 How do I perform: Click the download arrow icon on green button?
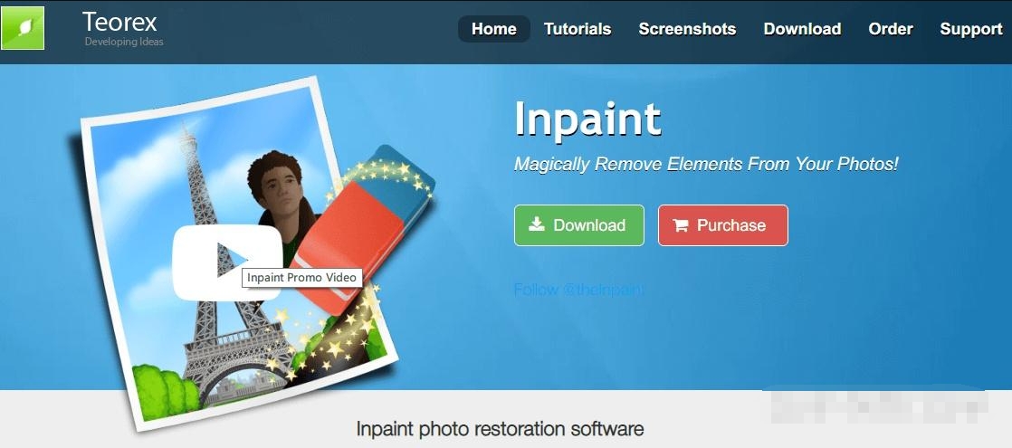(x=537, y=224)
